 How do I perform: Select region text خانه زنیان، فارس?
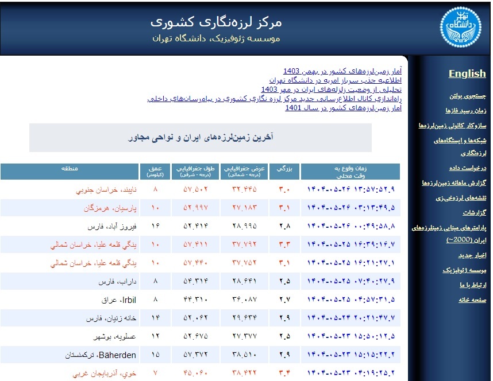111,318
